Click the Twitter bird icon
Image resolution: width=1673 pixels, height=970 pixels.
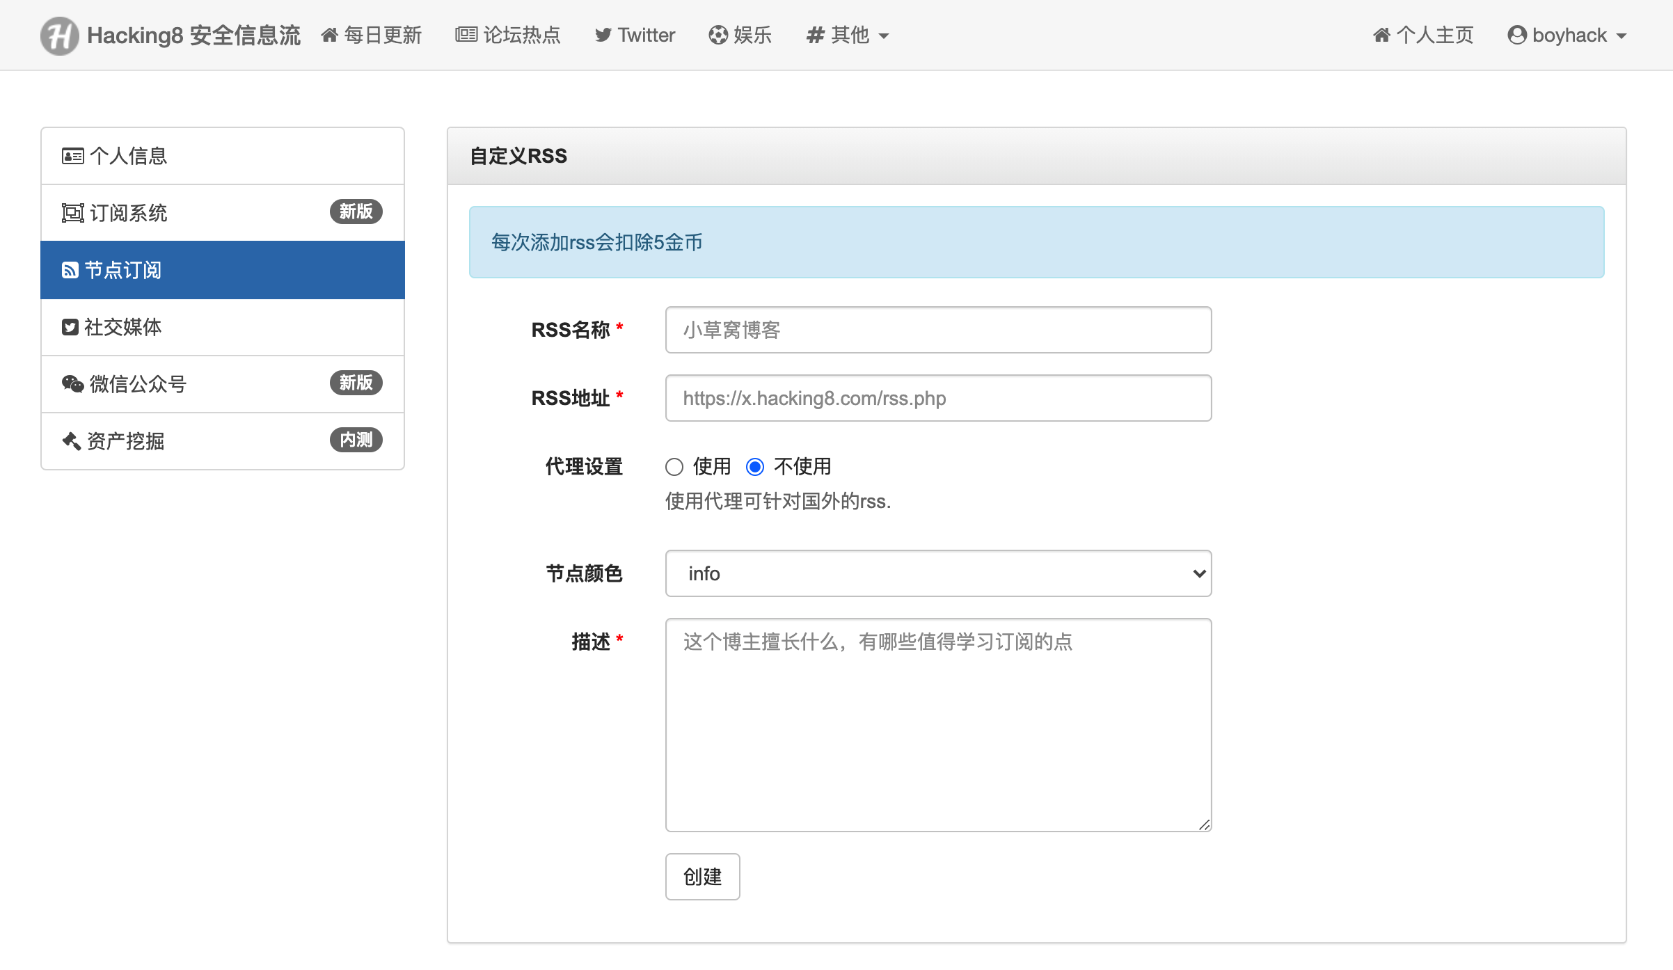coord(603,35)
